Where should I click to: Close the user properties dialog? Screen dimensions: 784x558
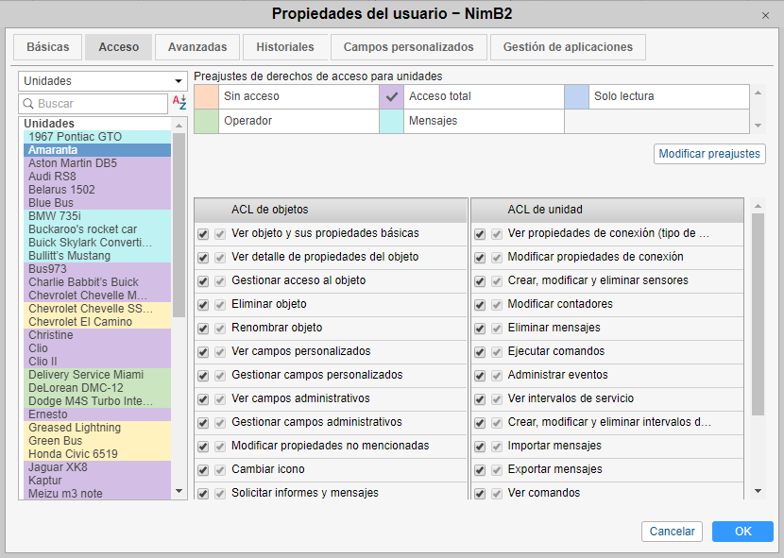765,15
